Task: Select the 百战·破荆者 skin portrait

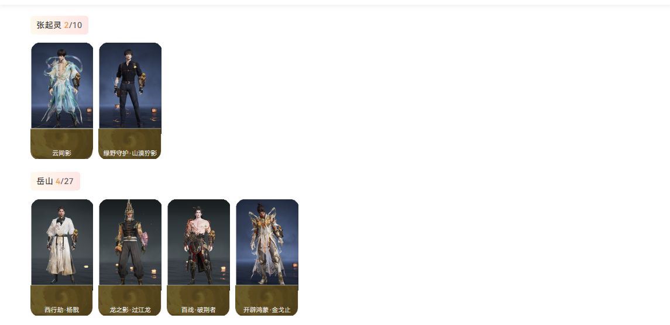Action: tap(199, 242)
